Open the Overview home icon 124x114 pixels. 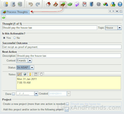point(48,4)
